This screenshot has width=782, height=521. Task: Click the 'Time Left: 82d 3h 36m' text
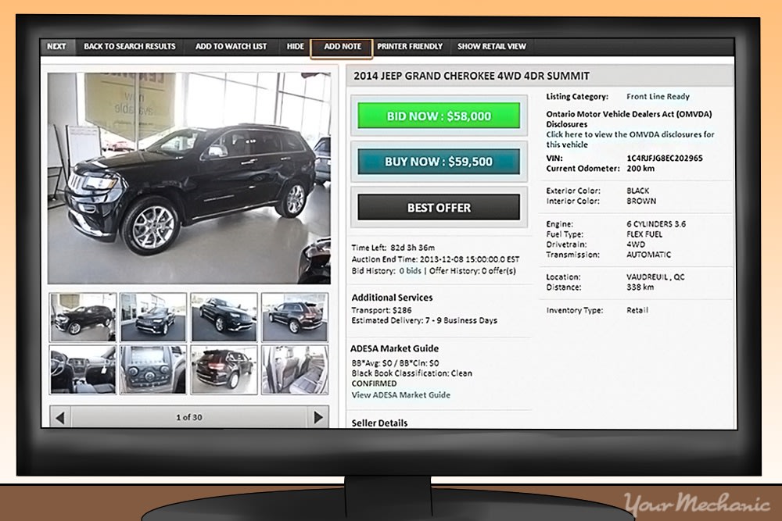point(393,248)
